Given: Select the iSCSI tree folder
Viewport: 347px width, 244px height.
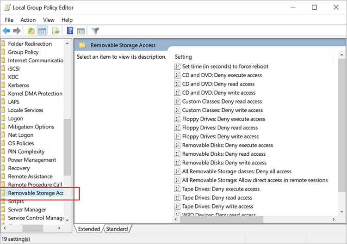Looking at the screenshot, I should point(14,69).
